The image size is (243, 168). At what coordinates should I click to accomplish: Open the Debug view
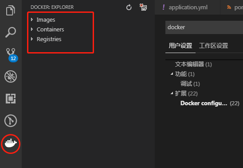click(x=11, y=76)
